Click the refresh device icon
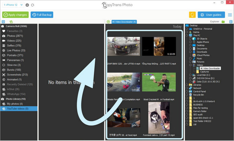This screenshot has width=234, height=141. (x=32, y=5)
